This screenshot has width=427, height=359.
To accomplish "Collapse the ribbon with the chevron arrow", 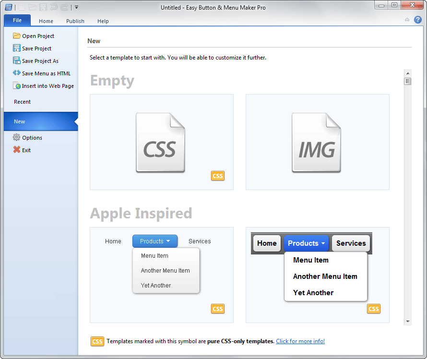I will 407,20.
